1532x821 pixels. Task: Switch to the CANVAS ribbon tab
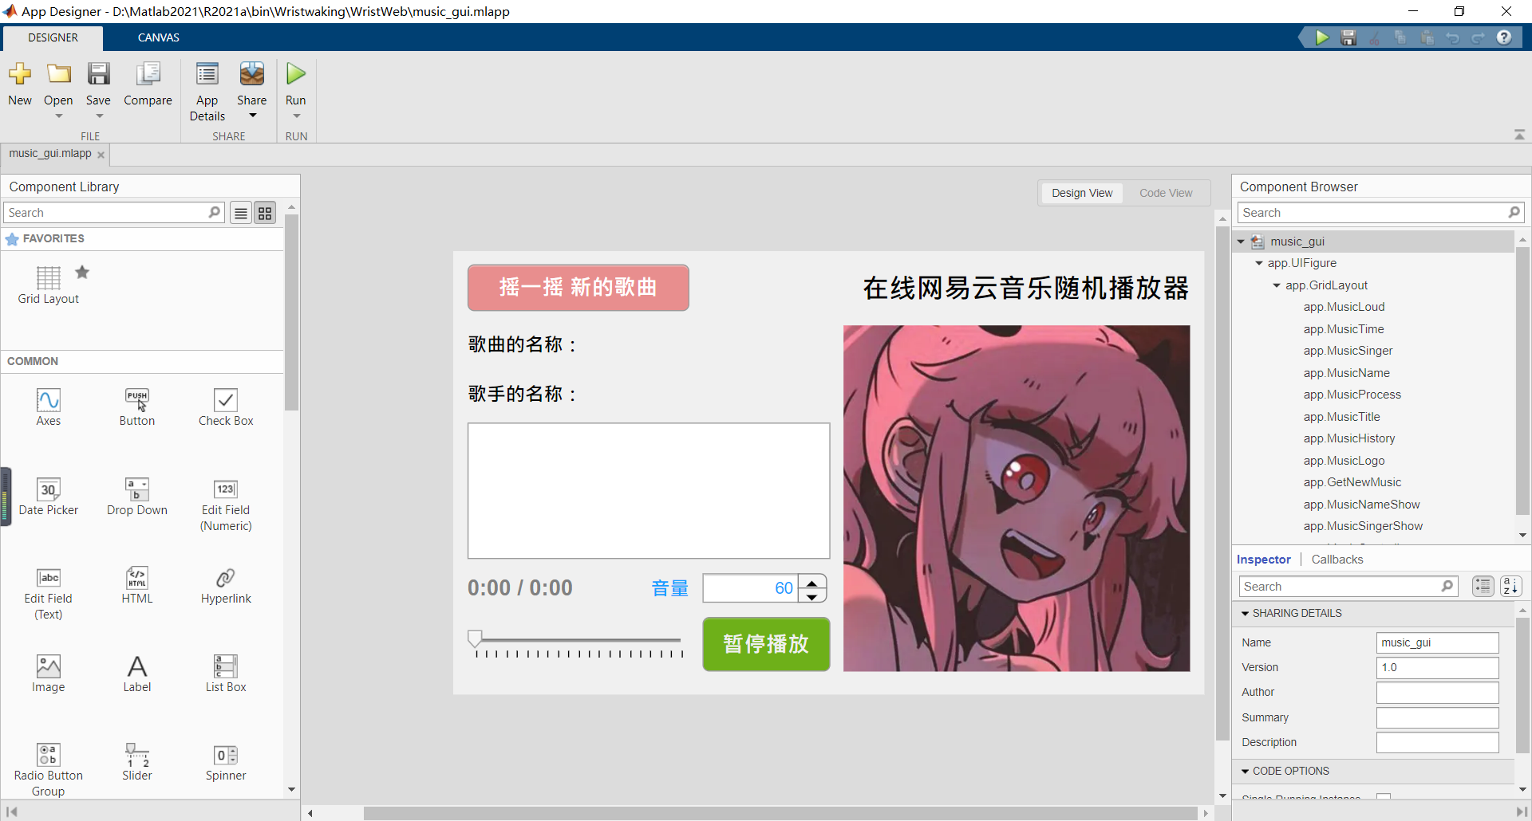tap(158, 37)
